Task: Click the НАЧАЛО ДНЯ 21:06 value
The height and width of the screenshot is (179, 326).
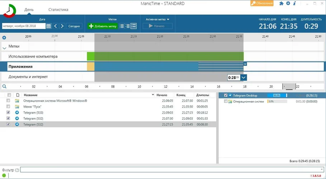Action: pyautogui.click(x=268, y=26)
